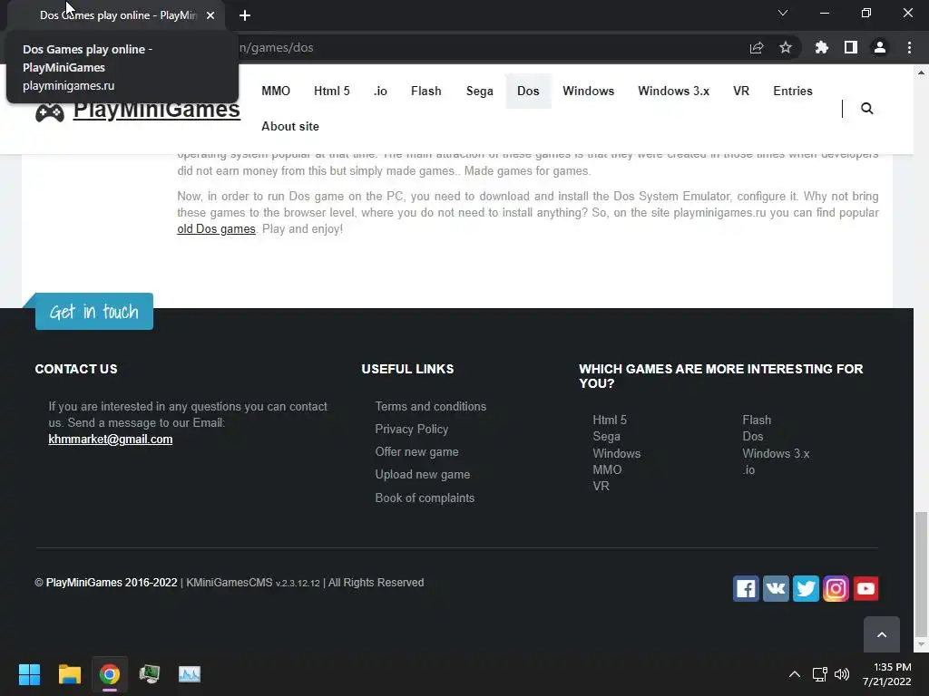Click the PlayMiniGames 2016-2022 copyright link

pyautogui.click(x=112, y=583)
